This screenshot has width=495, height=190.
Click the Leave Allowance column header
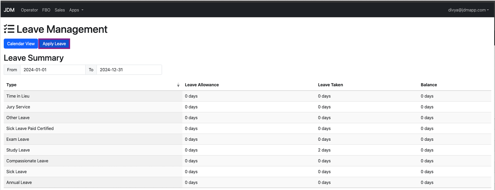(202, 85)
